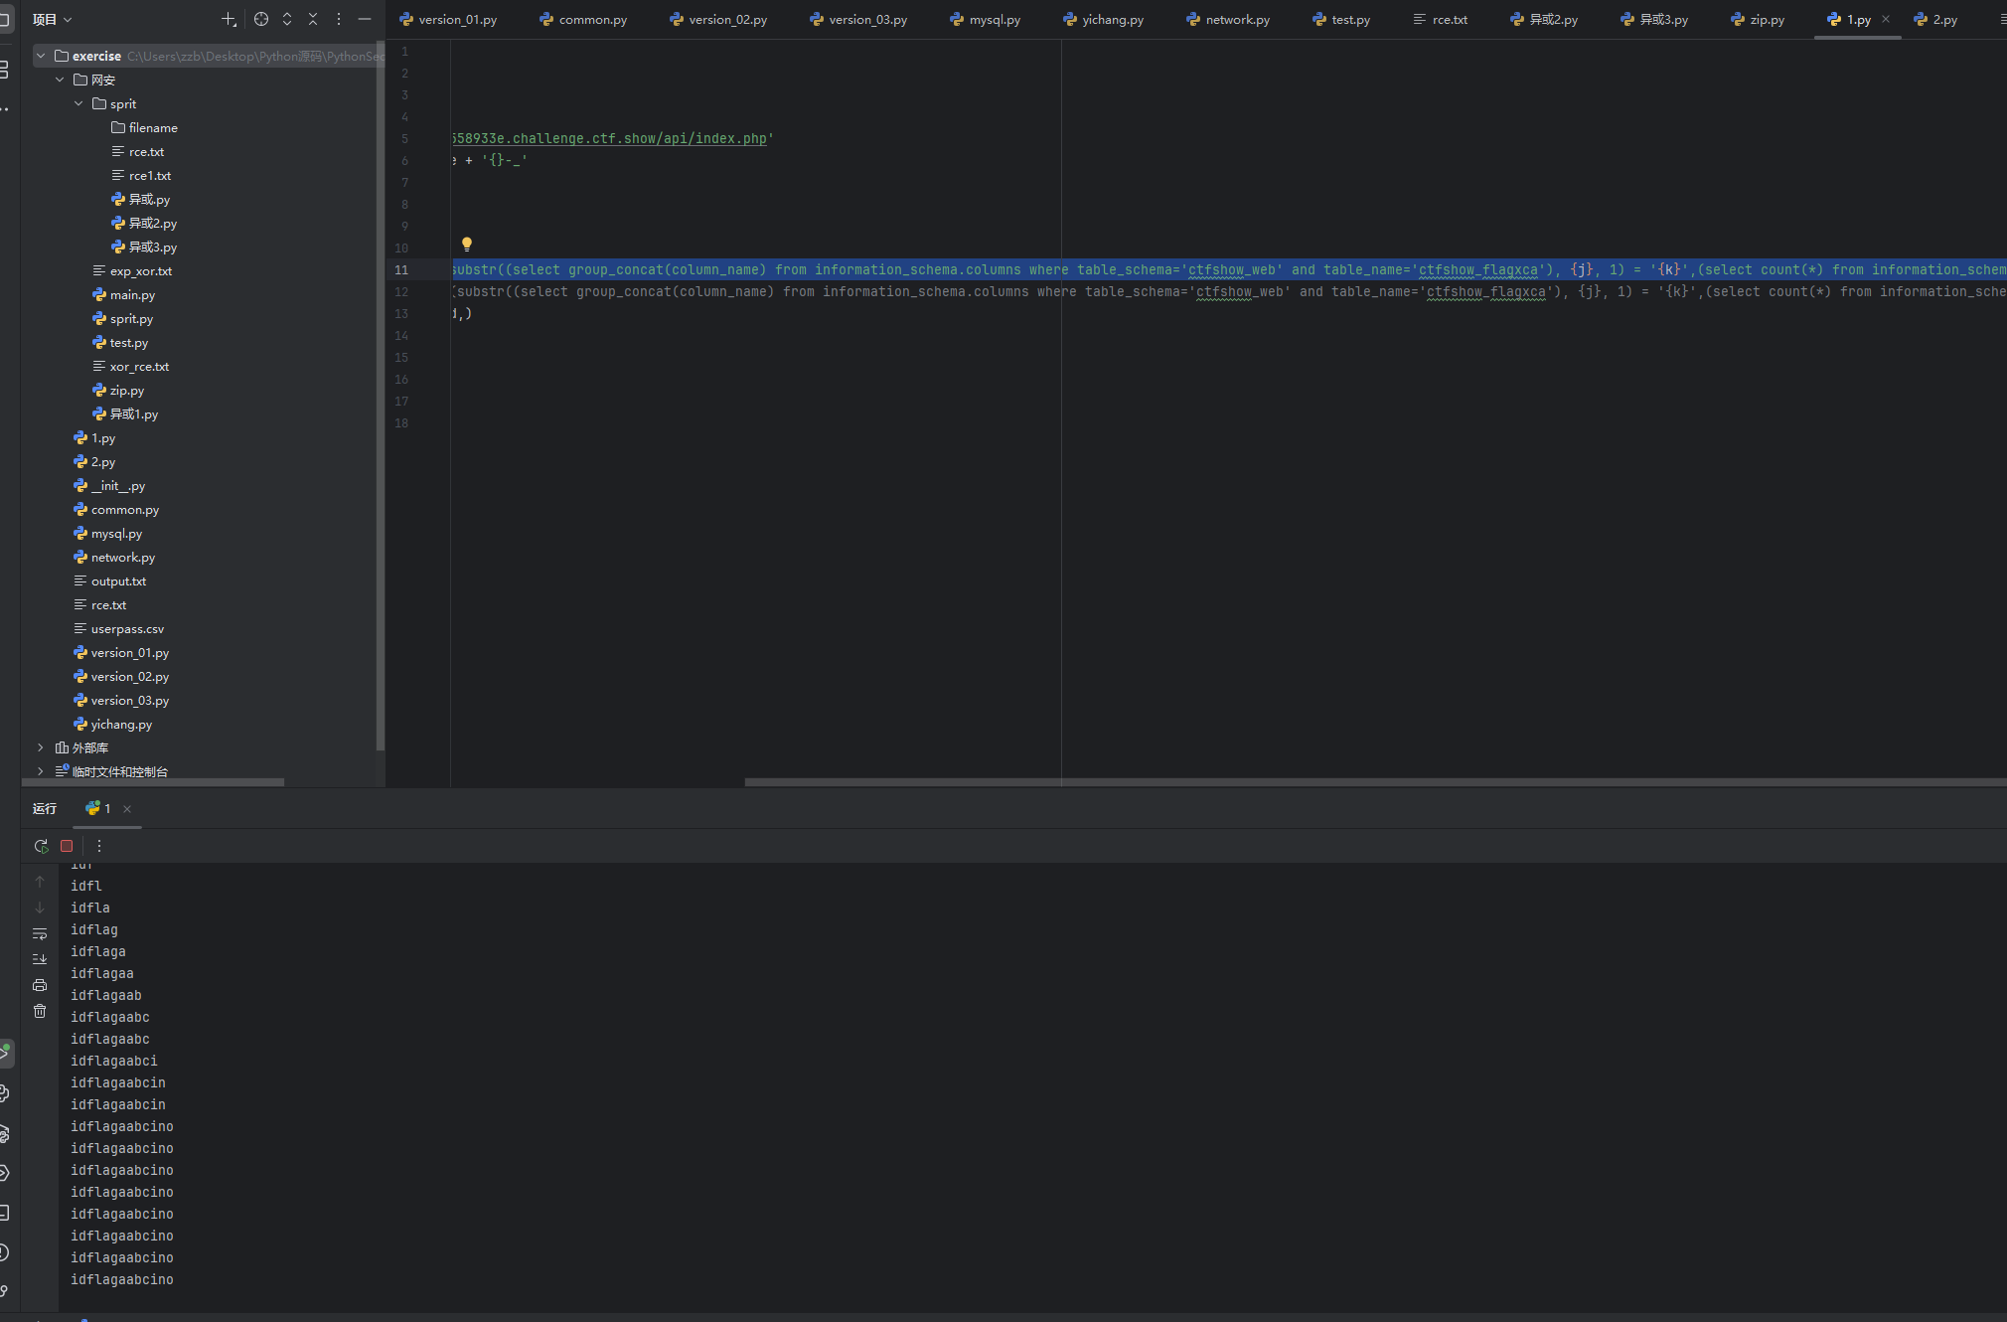Toggle scroll to end of output

tap(40, 959)
